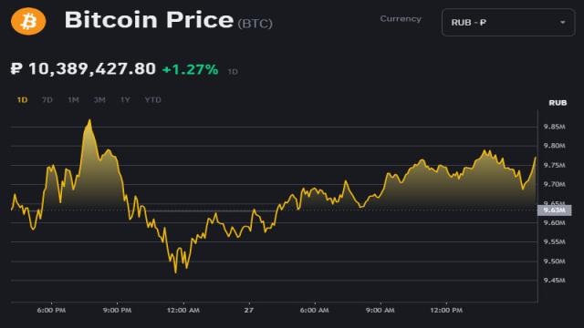Click the 12:00 PM axis label
The height and width of the screenshot is (328, 584).
446,310
